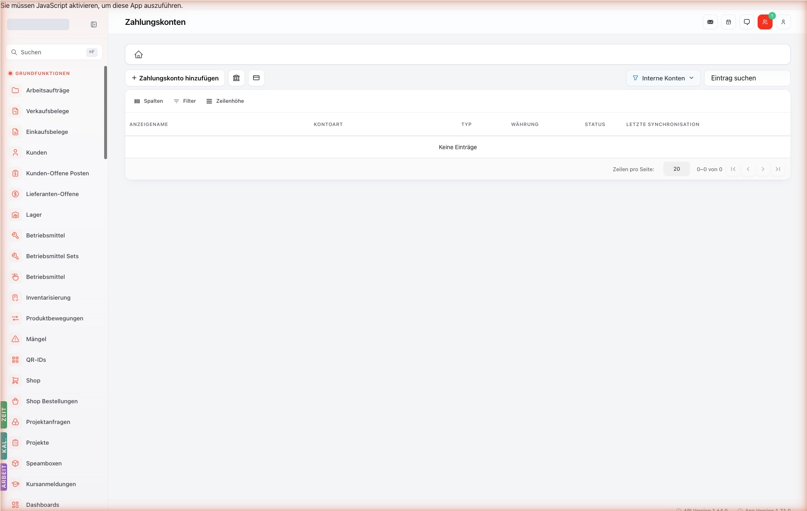Click Kunden-Offene Posten icon
This screenshot has width=807, height=511.
(x=15, y=173)
